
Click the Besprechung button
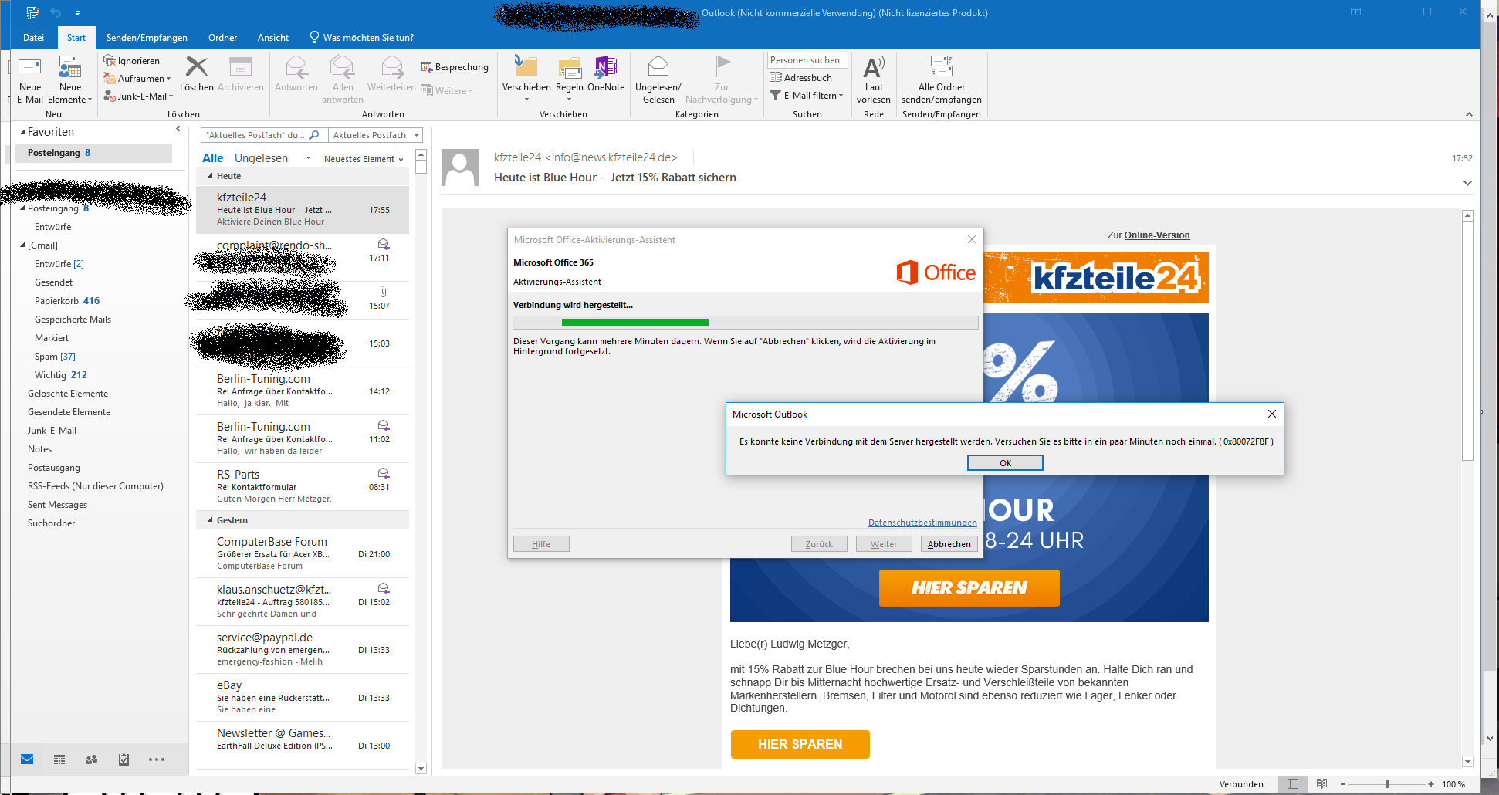[455, 67]
